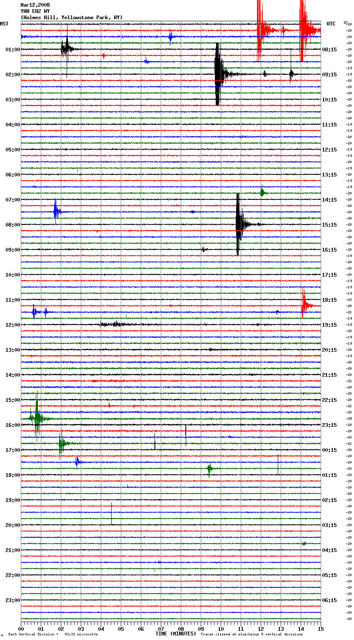Click the MST timezone label
This screenshot has height=640, width=354.
4,24
